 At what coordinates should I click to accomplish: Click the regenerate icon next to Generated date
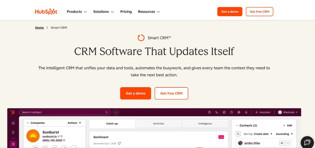point(119,143)
